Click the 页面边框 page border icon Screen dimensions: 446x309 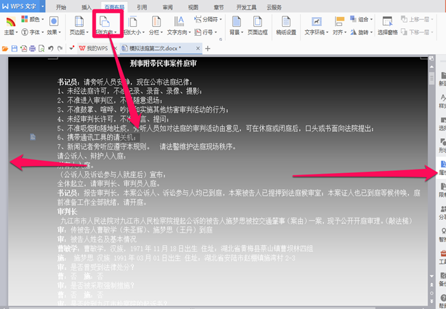(x=257, y=21)
